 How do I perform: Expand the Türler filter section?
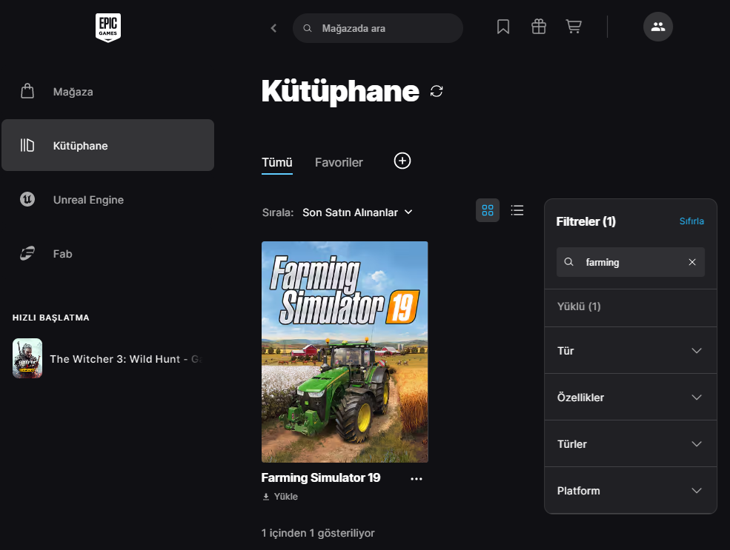[x=631, y=443]
